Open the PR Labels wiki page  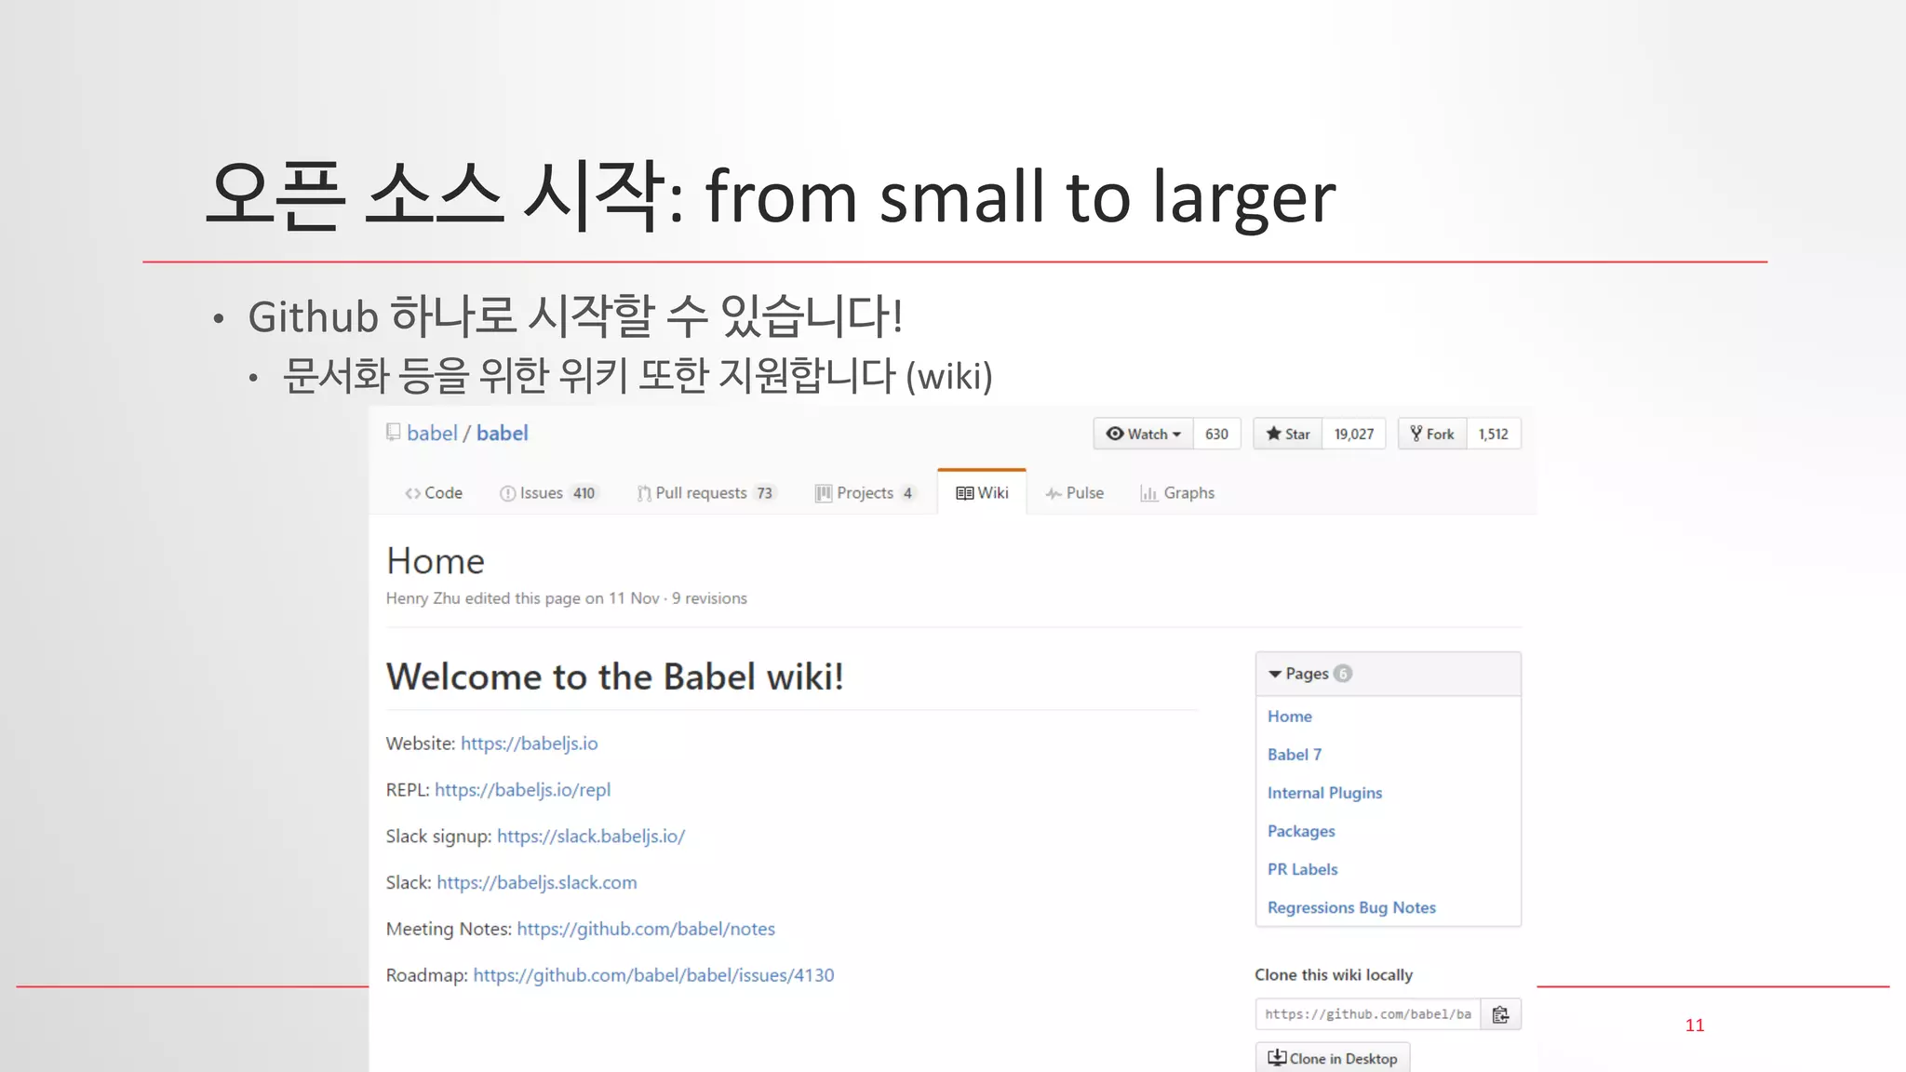coord(1303,869)
